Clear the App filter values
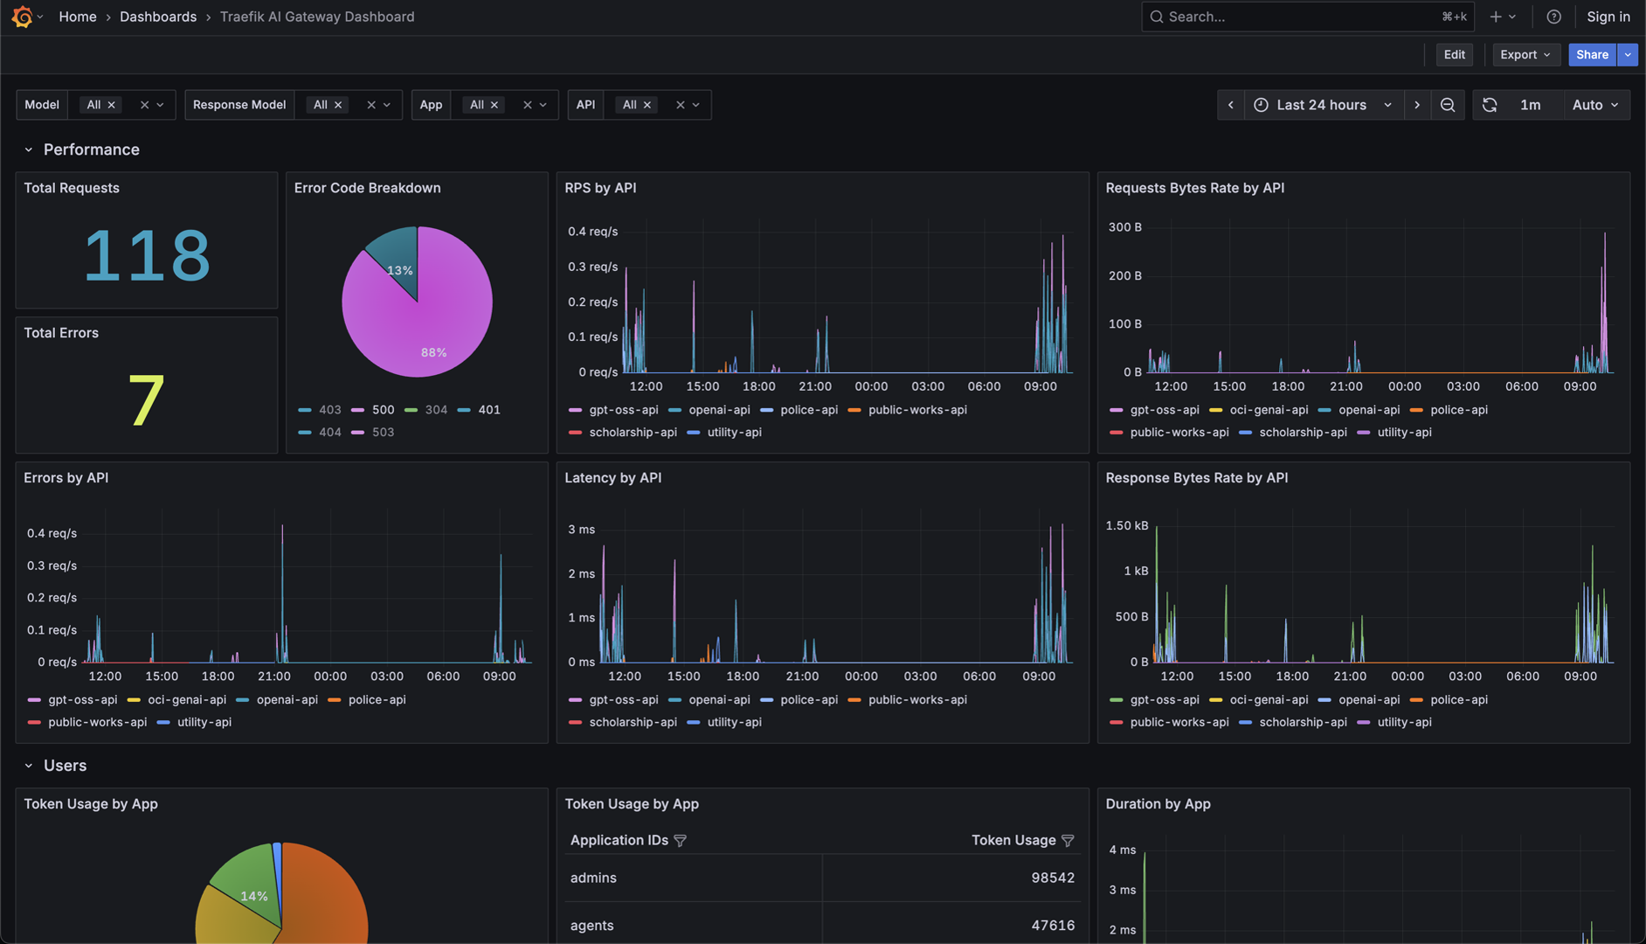 pos(527,105)
